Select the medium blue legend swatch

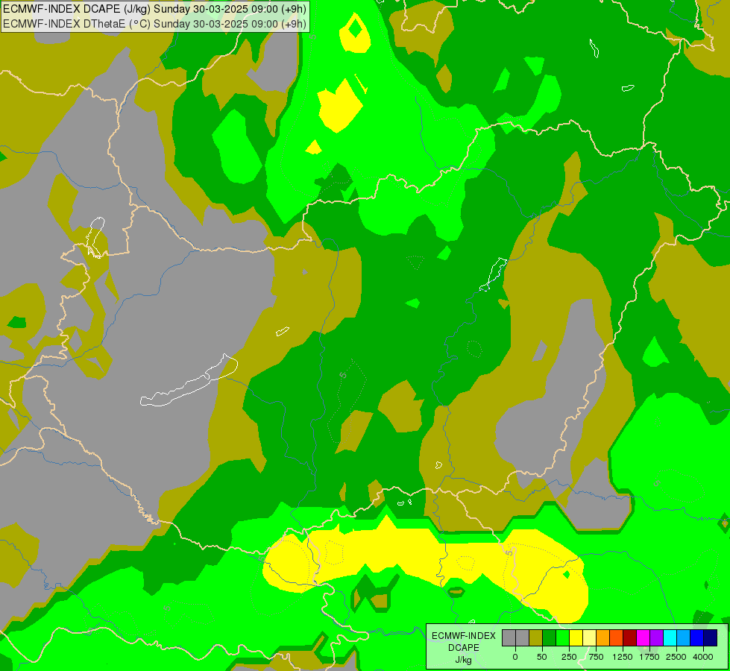pyautogui.click(x=697, y=637)
